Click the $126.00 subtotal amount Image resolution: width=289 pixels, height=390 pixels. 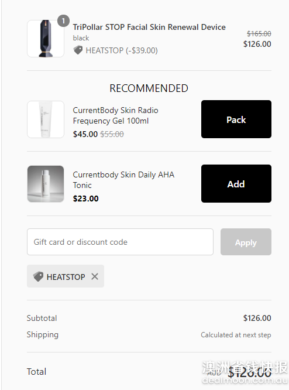(257, 318)
